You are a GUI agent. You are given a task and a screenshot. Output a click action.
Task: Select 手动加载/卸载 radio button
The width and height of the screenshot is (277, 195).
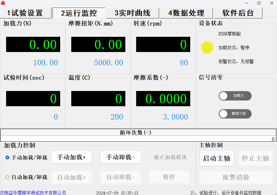pos(7,158)
